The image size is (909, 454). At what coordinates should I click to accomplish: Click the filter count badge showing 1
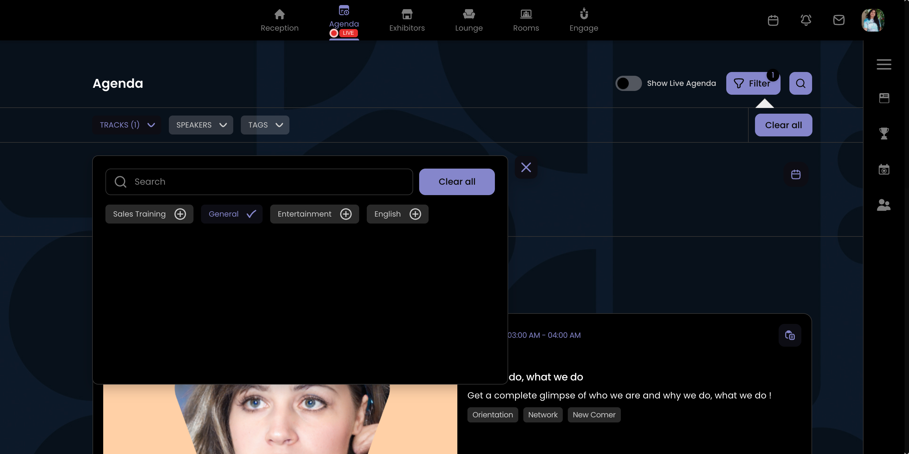tap(772, 75)
